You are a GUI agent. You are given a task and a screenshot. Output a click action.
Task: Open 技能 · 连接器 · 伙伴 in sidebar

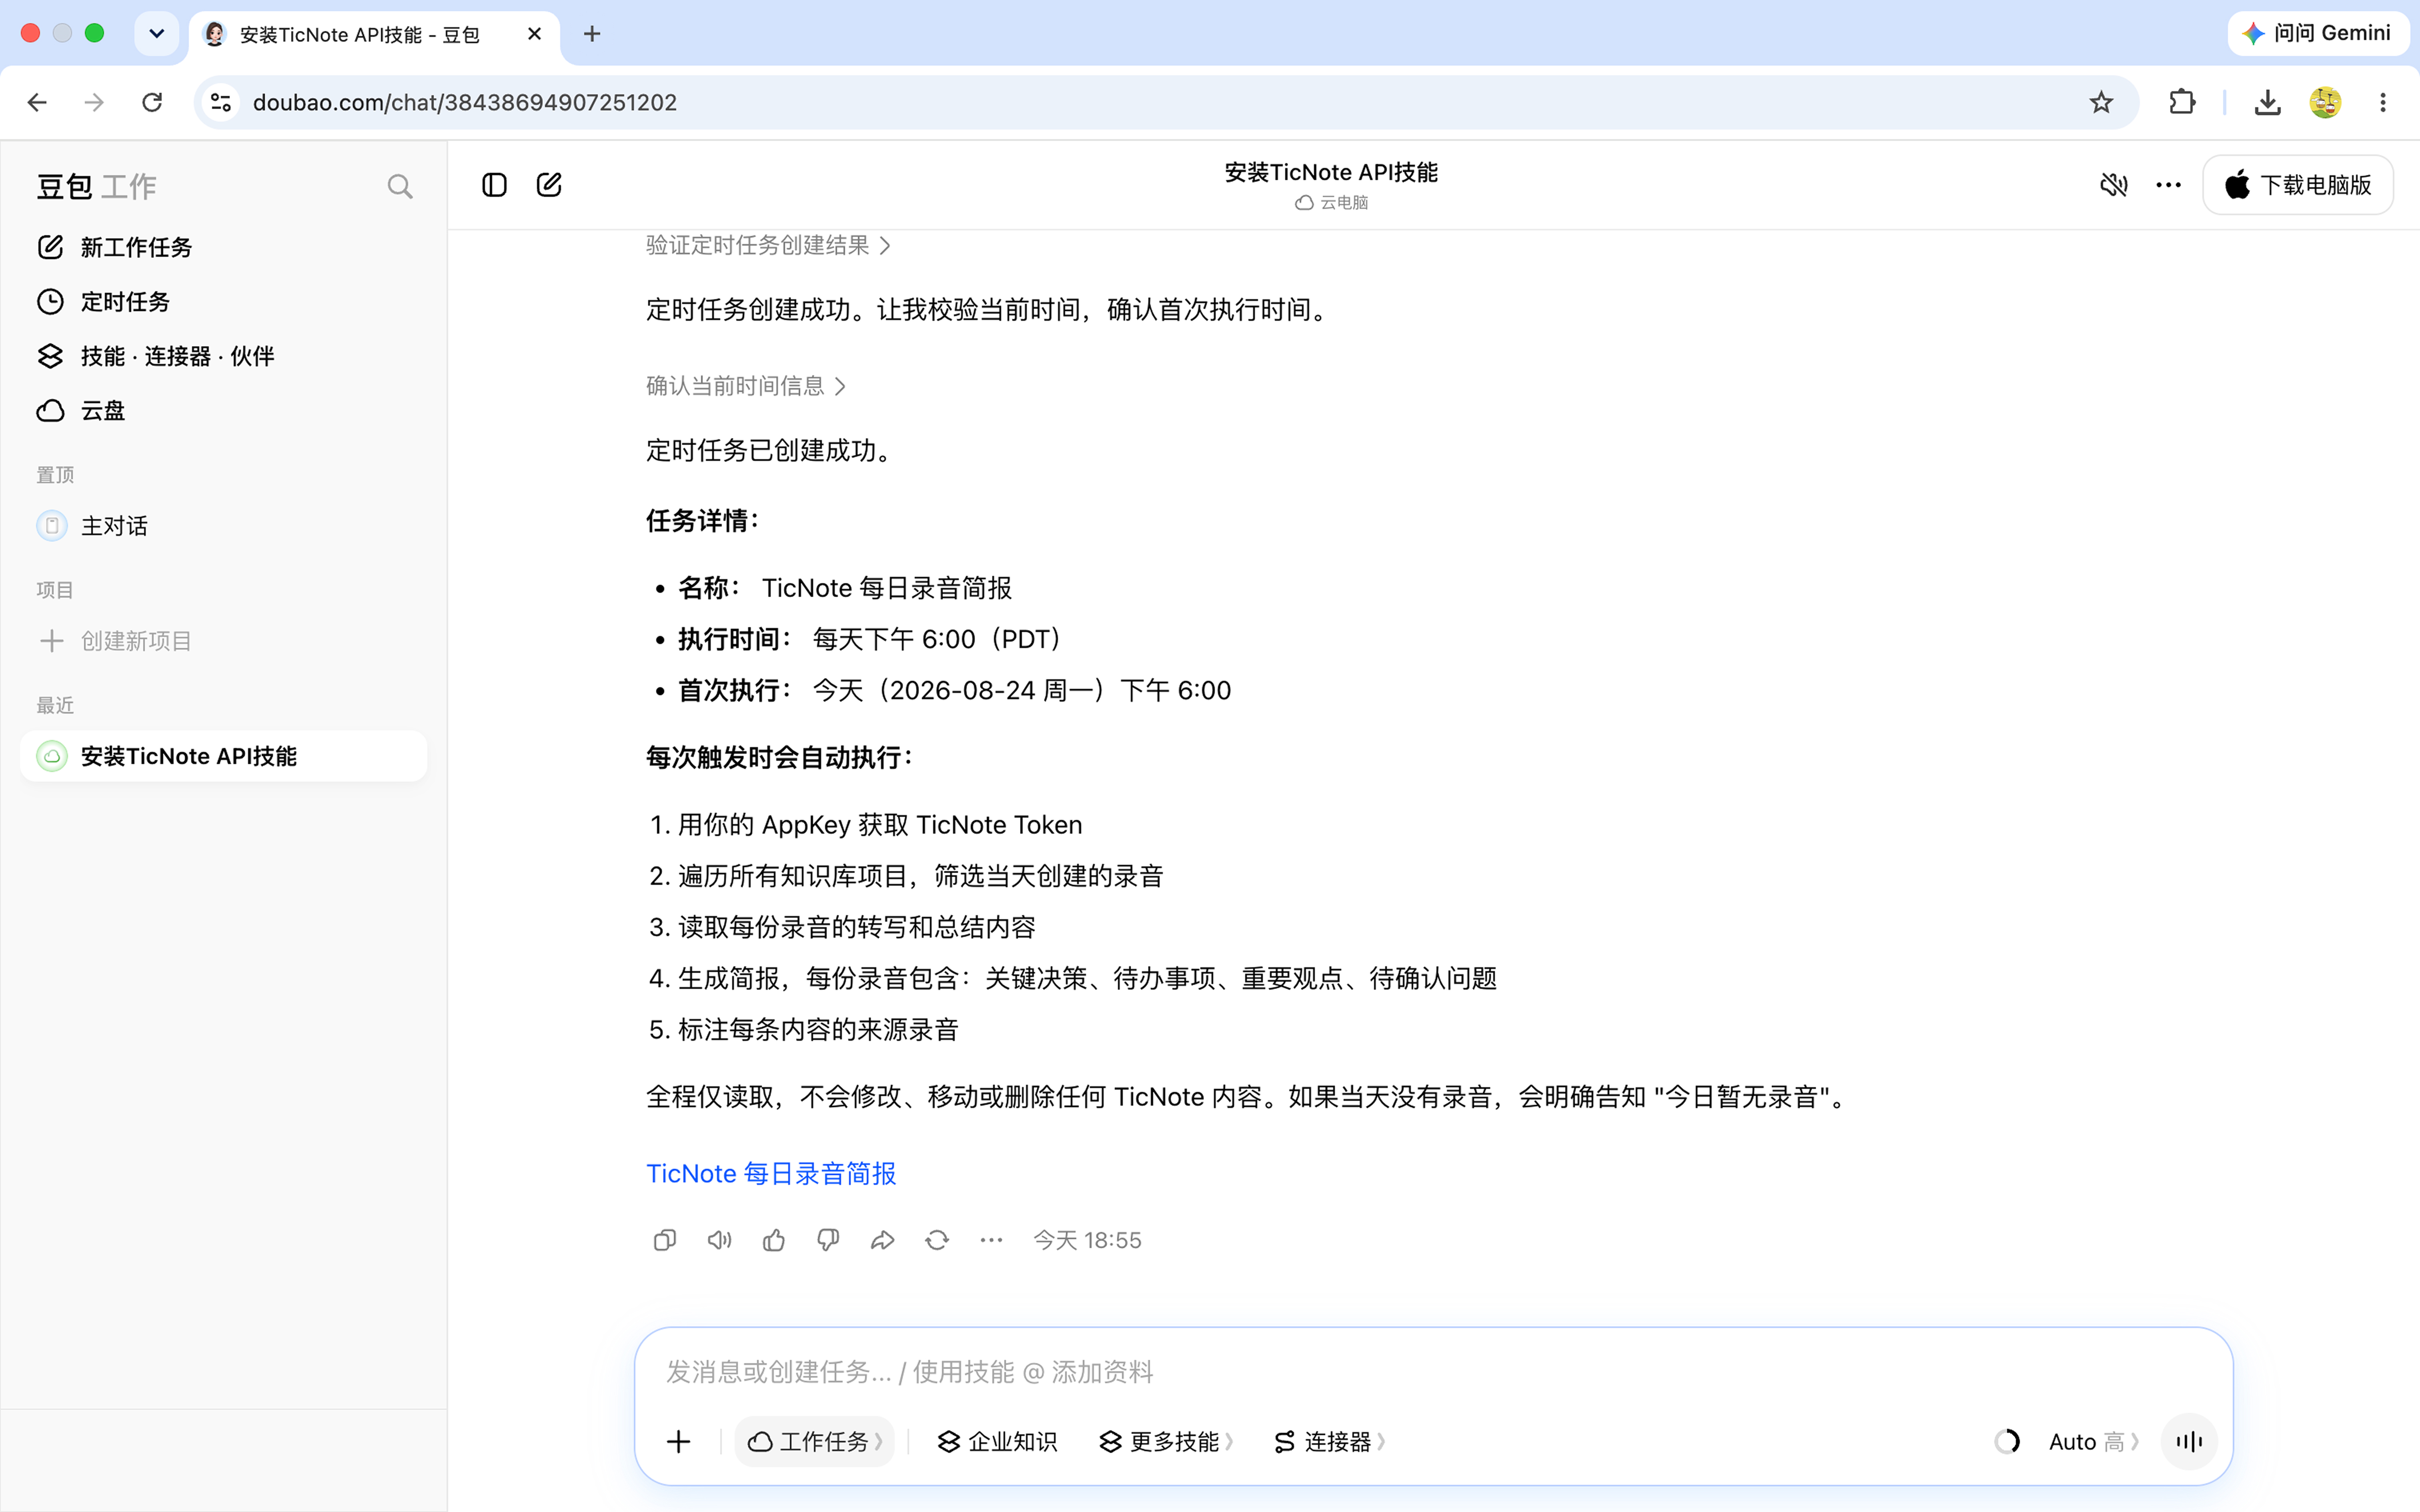[x=224, y=356]
